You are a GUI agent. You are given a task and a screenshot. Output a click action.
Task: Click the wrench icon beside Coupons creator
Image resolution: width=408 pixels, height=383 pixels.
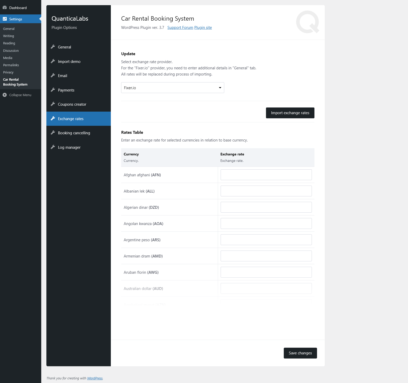(x=53, y=104)
